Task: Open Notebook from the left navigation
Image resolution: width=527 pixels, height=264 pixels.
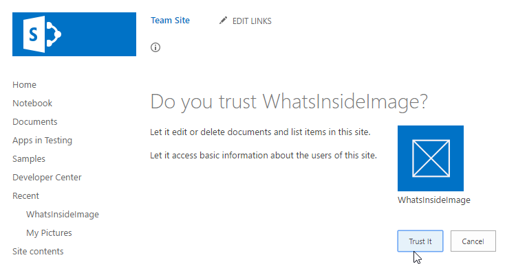Action: point(32,103)
